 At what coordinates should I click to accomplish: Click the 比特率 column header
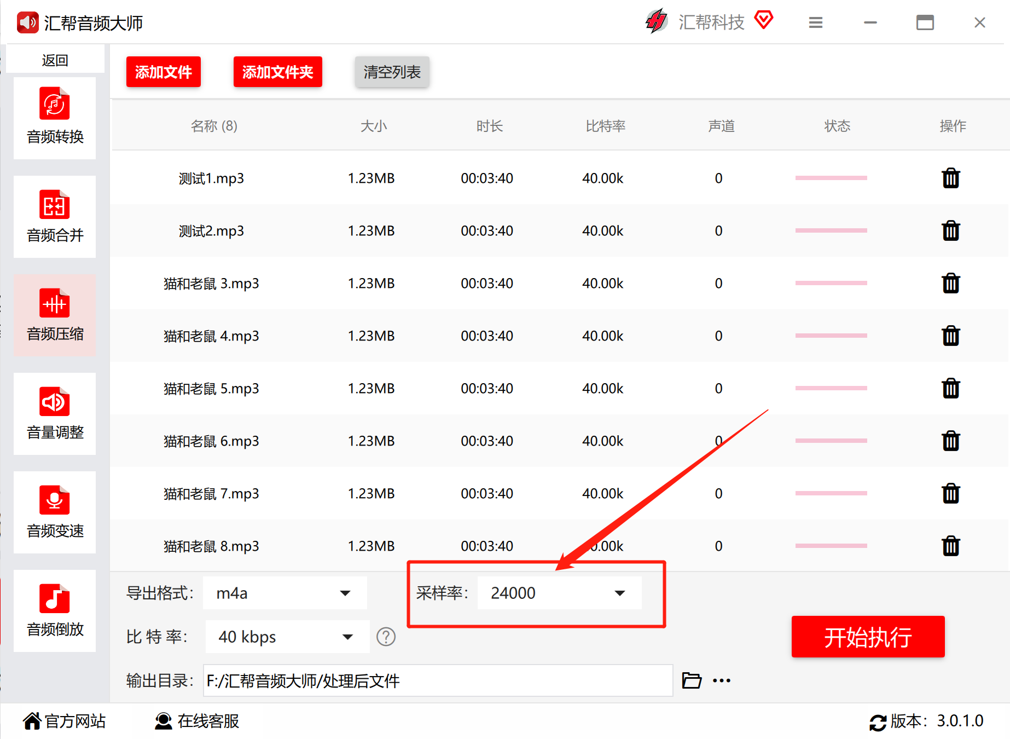[x=606, y=126]
